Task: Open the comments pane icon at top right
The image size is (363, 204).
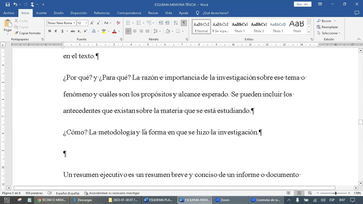Action: coord(357,13)
